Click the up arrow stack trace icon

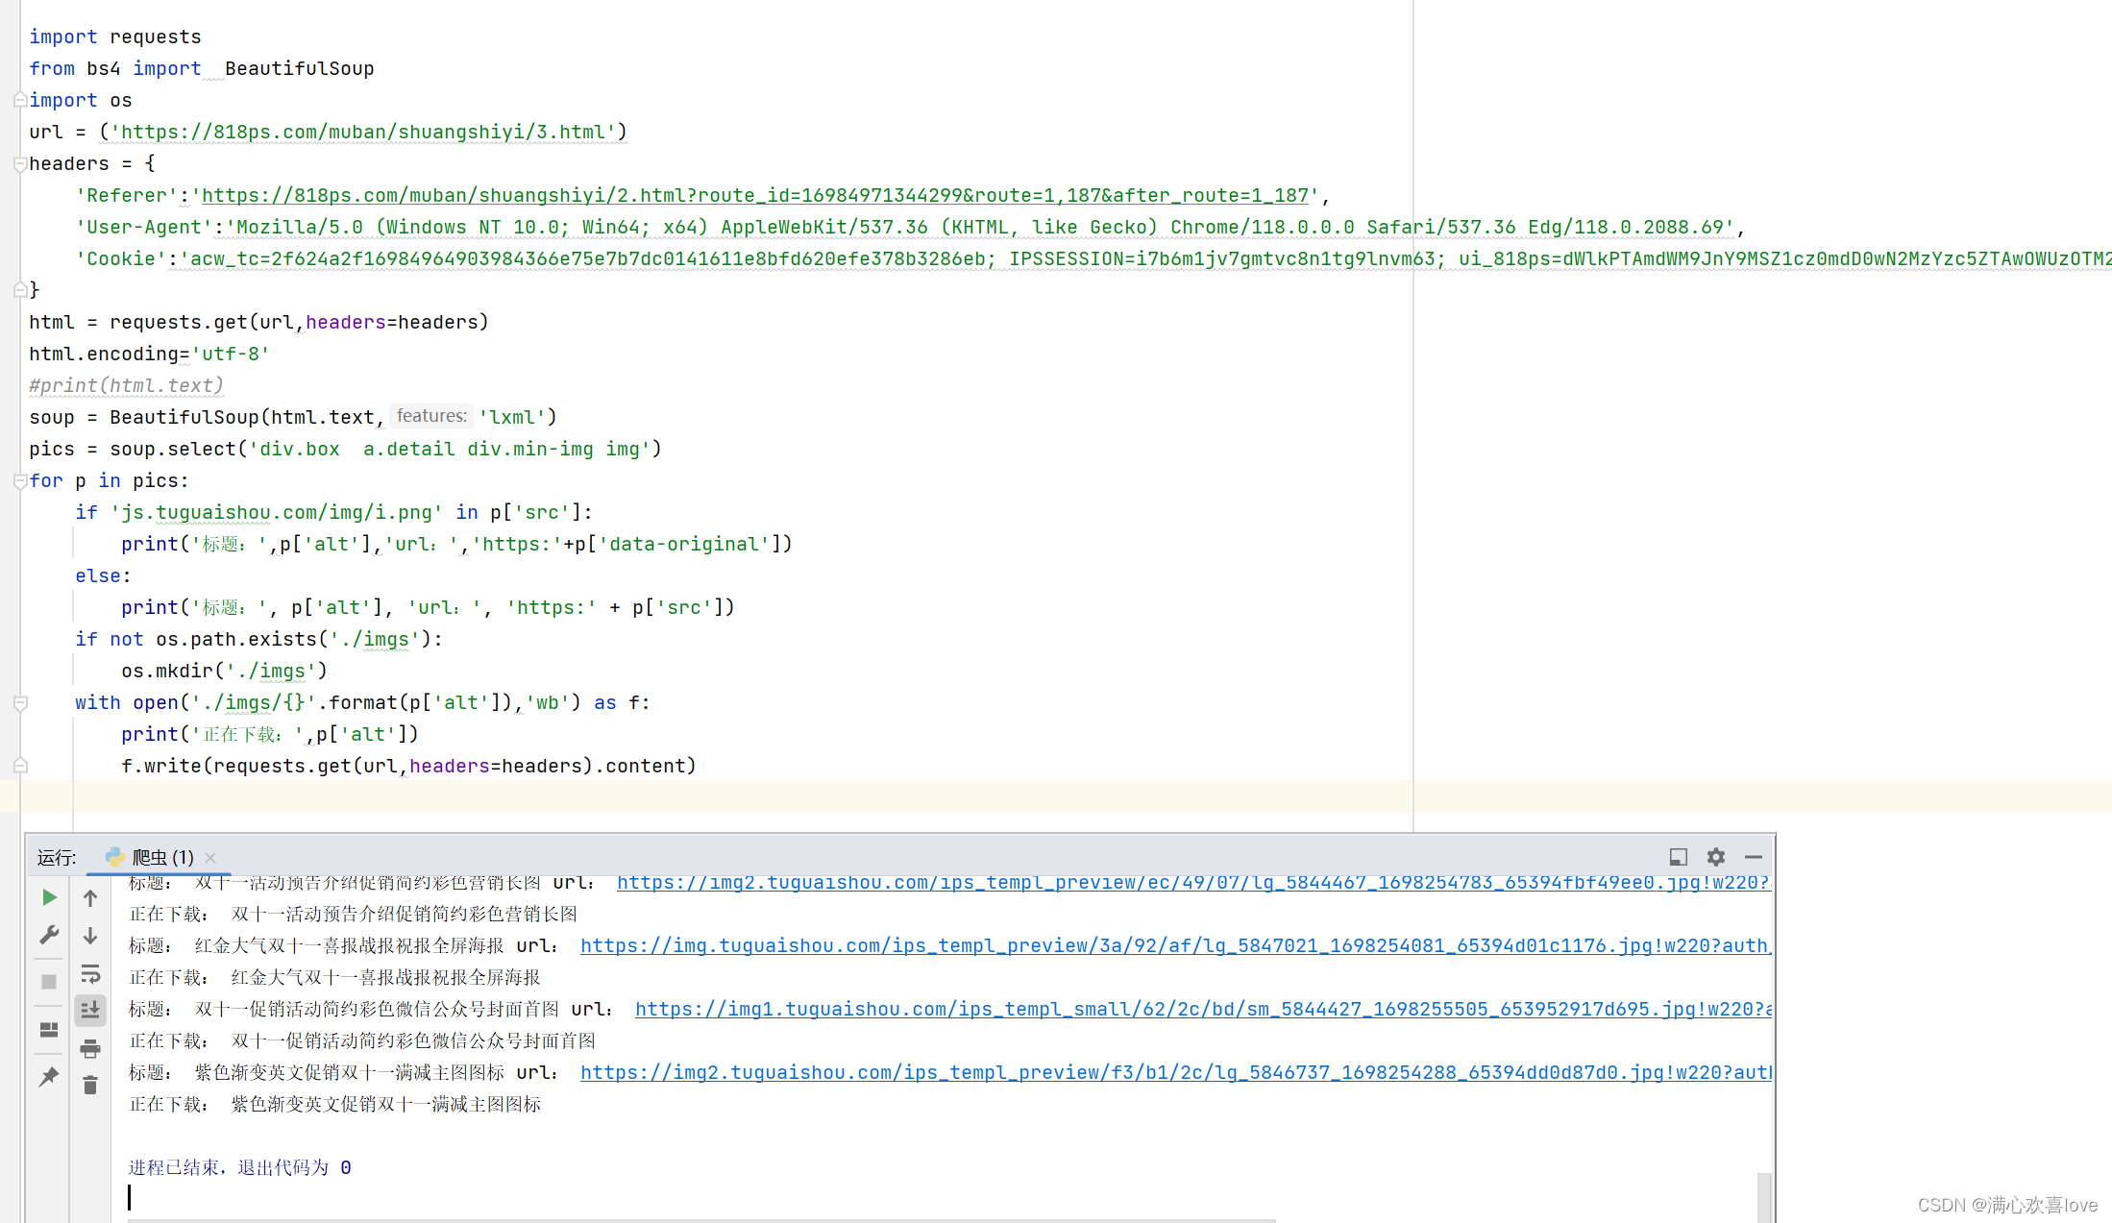[x=90, y=898]
